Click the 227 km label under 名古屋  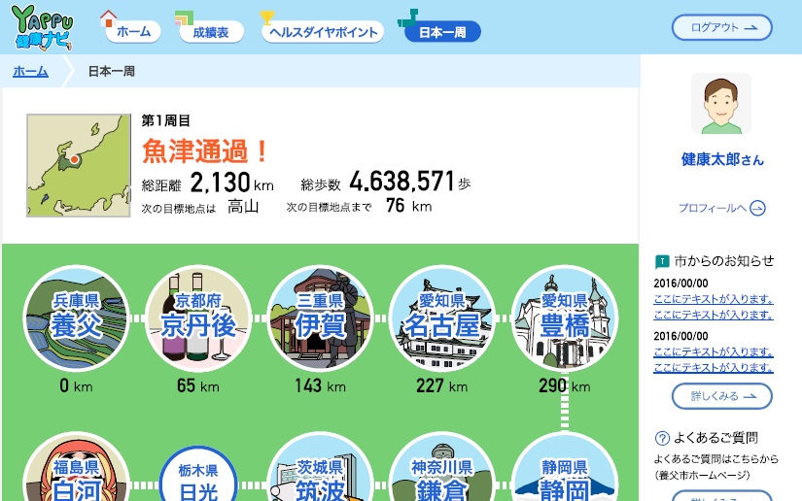[442, 385]
